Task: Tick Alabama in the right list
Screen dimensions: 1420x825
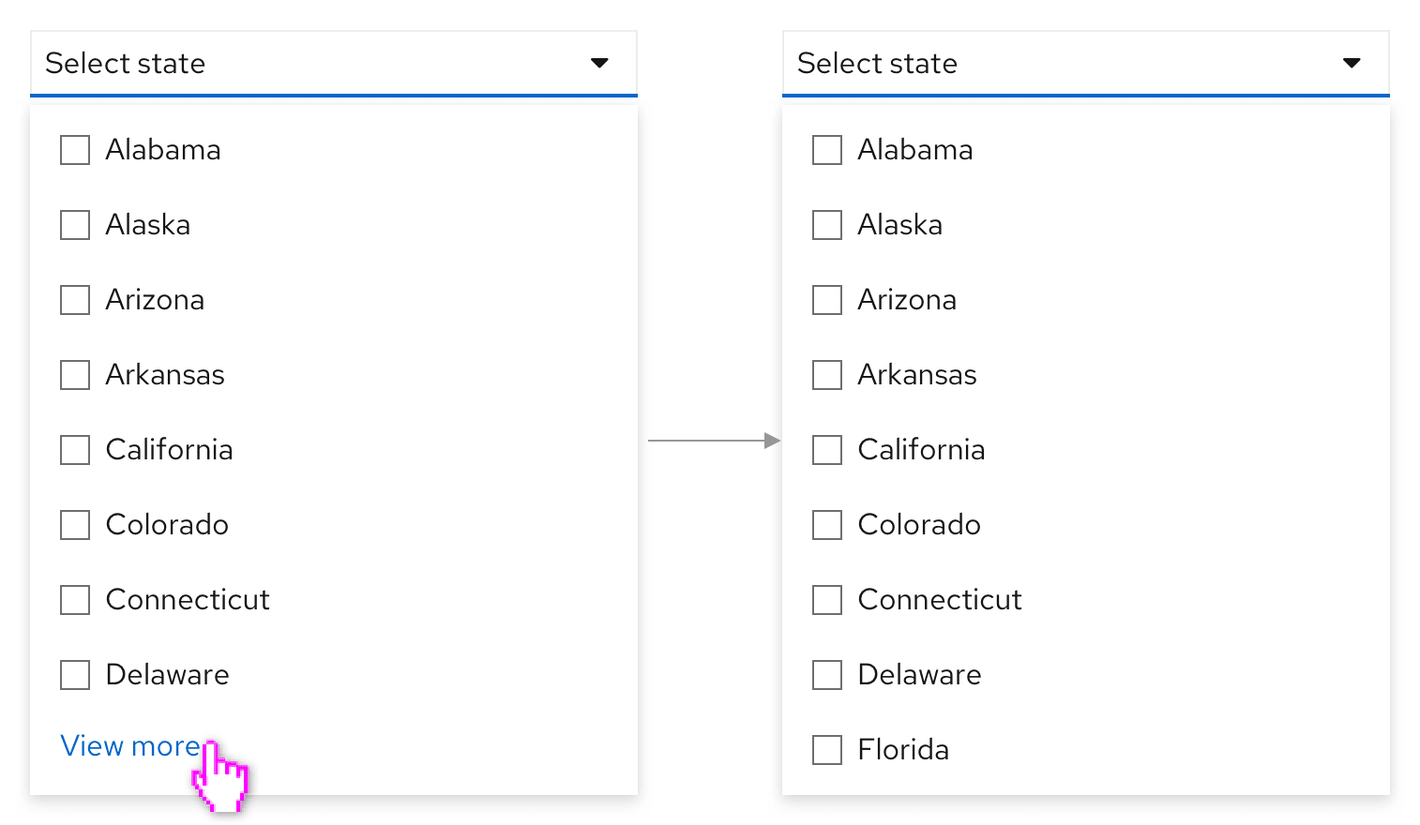Action: (x=827, y=150)
